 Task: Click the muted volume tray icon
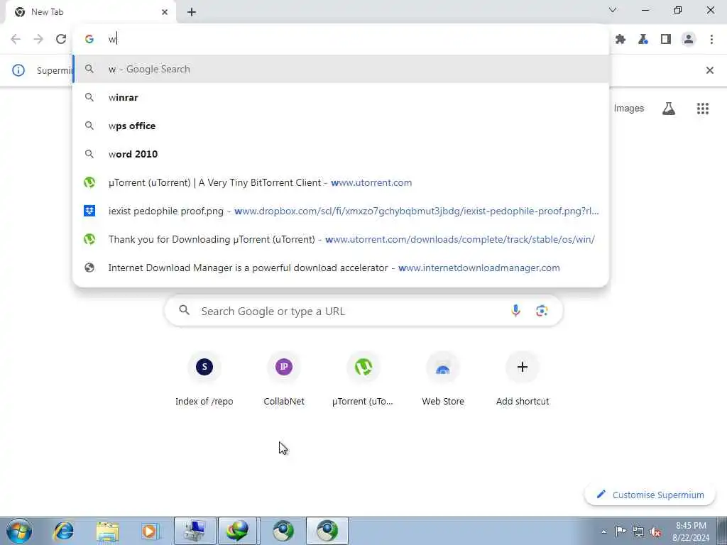click(x=655, y=532)
